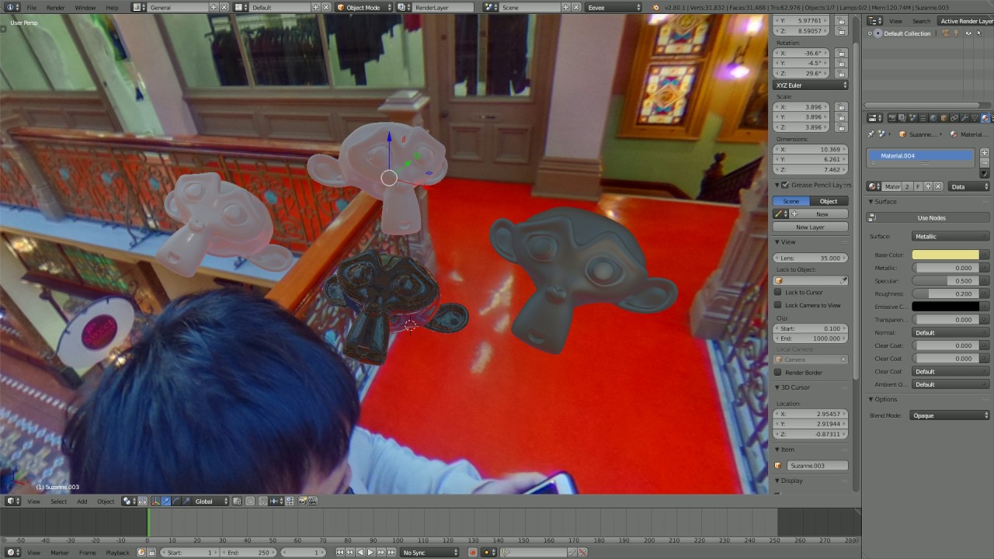Enable Lock to Cursor checkbox
Viewport: 994px width, 559px height.
(x=778, y=292)
